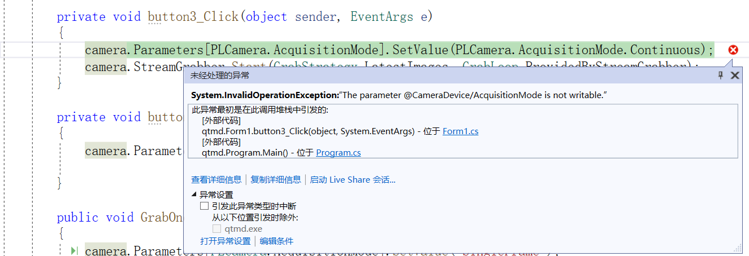Click the 未经处理的异常 popup title bar
The width and height of the screenshot is (749, 256).
tap(396, 75)
